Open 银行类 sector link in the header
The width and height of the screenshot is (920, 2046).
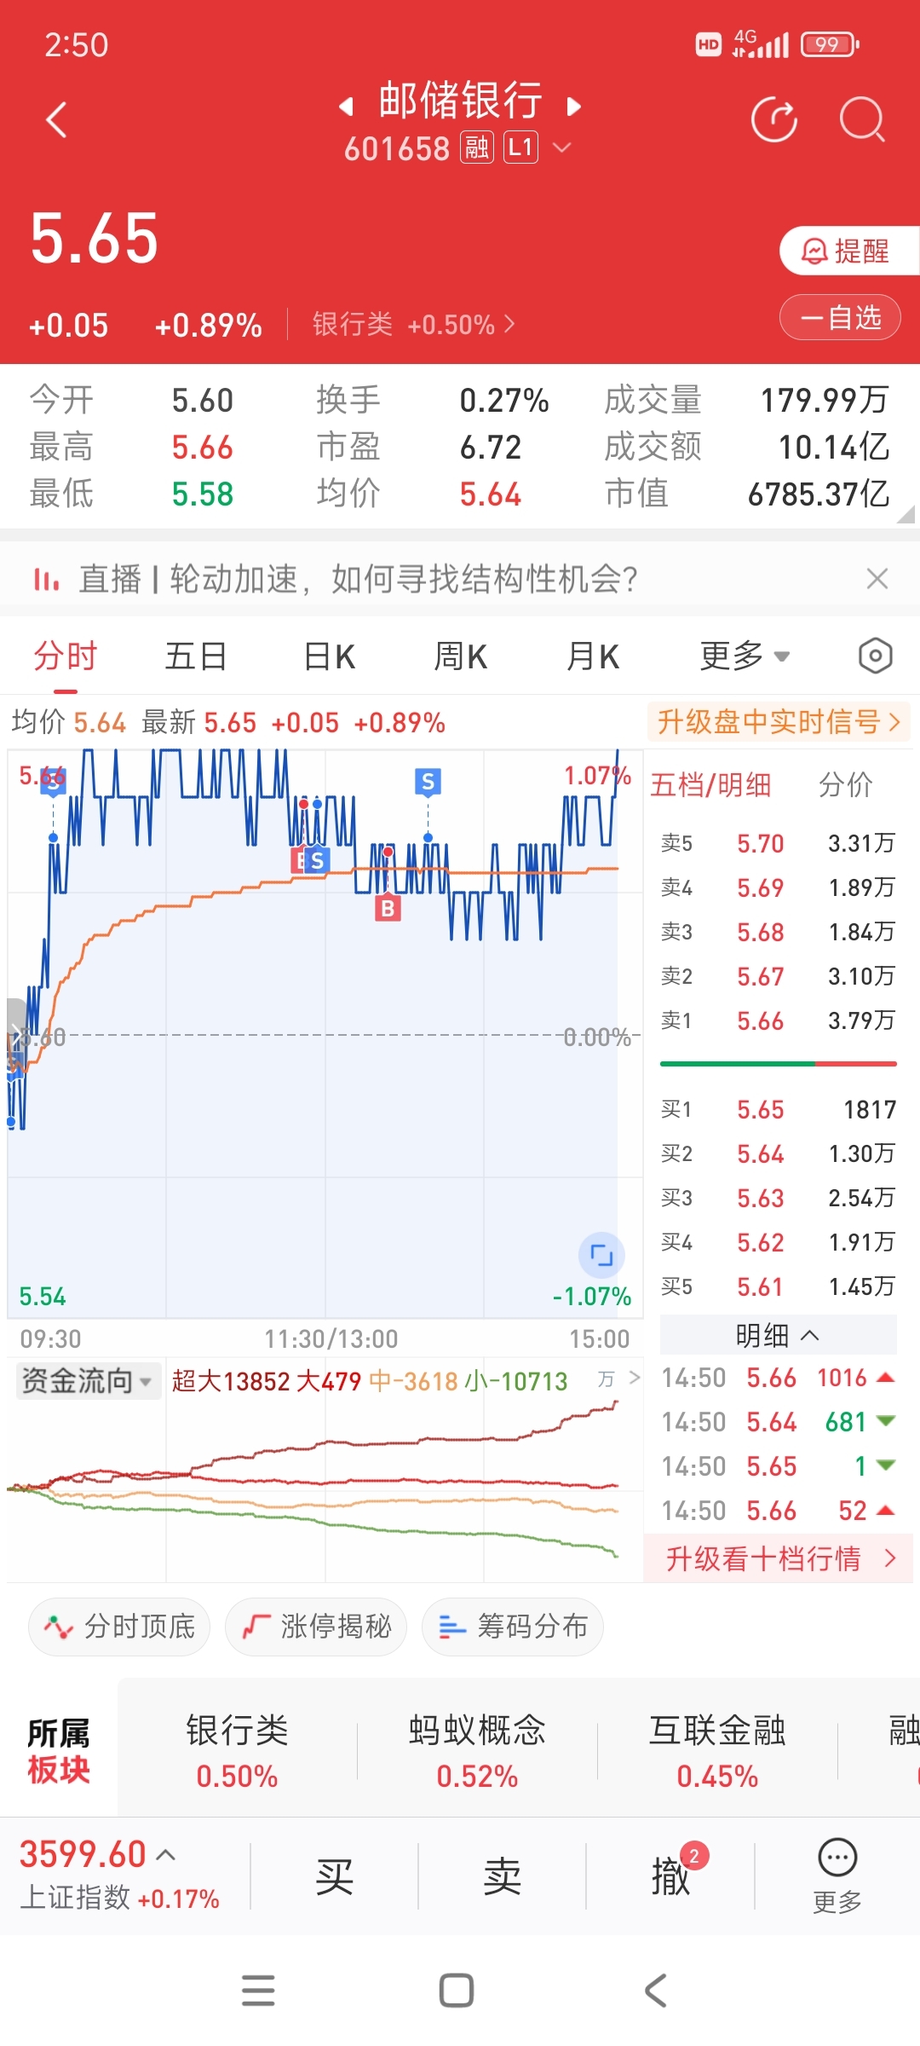coord(413,324)
